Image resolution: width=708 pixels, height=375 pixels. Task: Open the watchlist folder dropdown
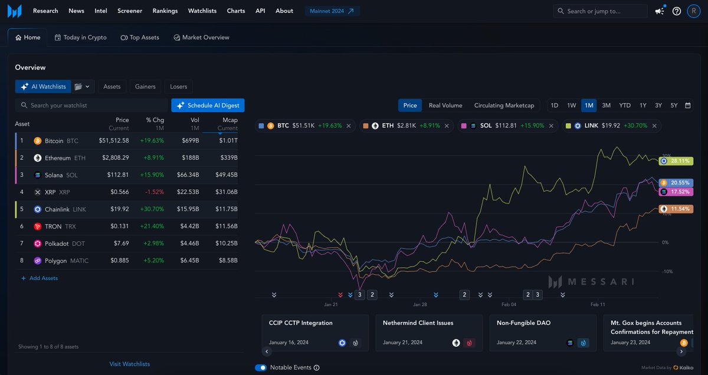[x=83, y=87]
